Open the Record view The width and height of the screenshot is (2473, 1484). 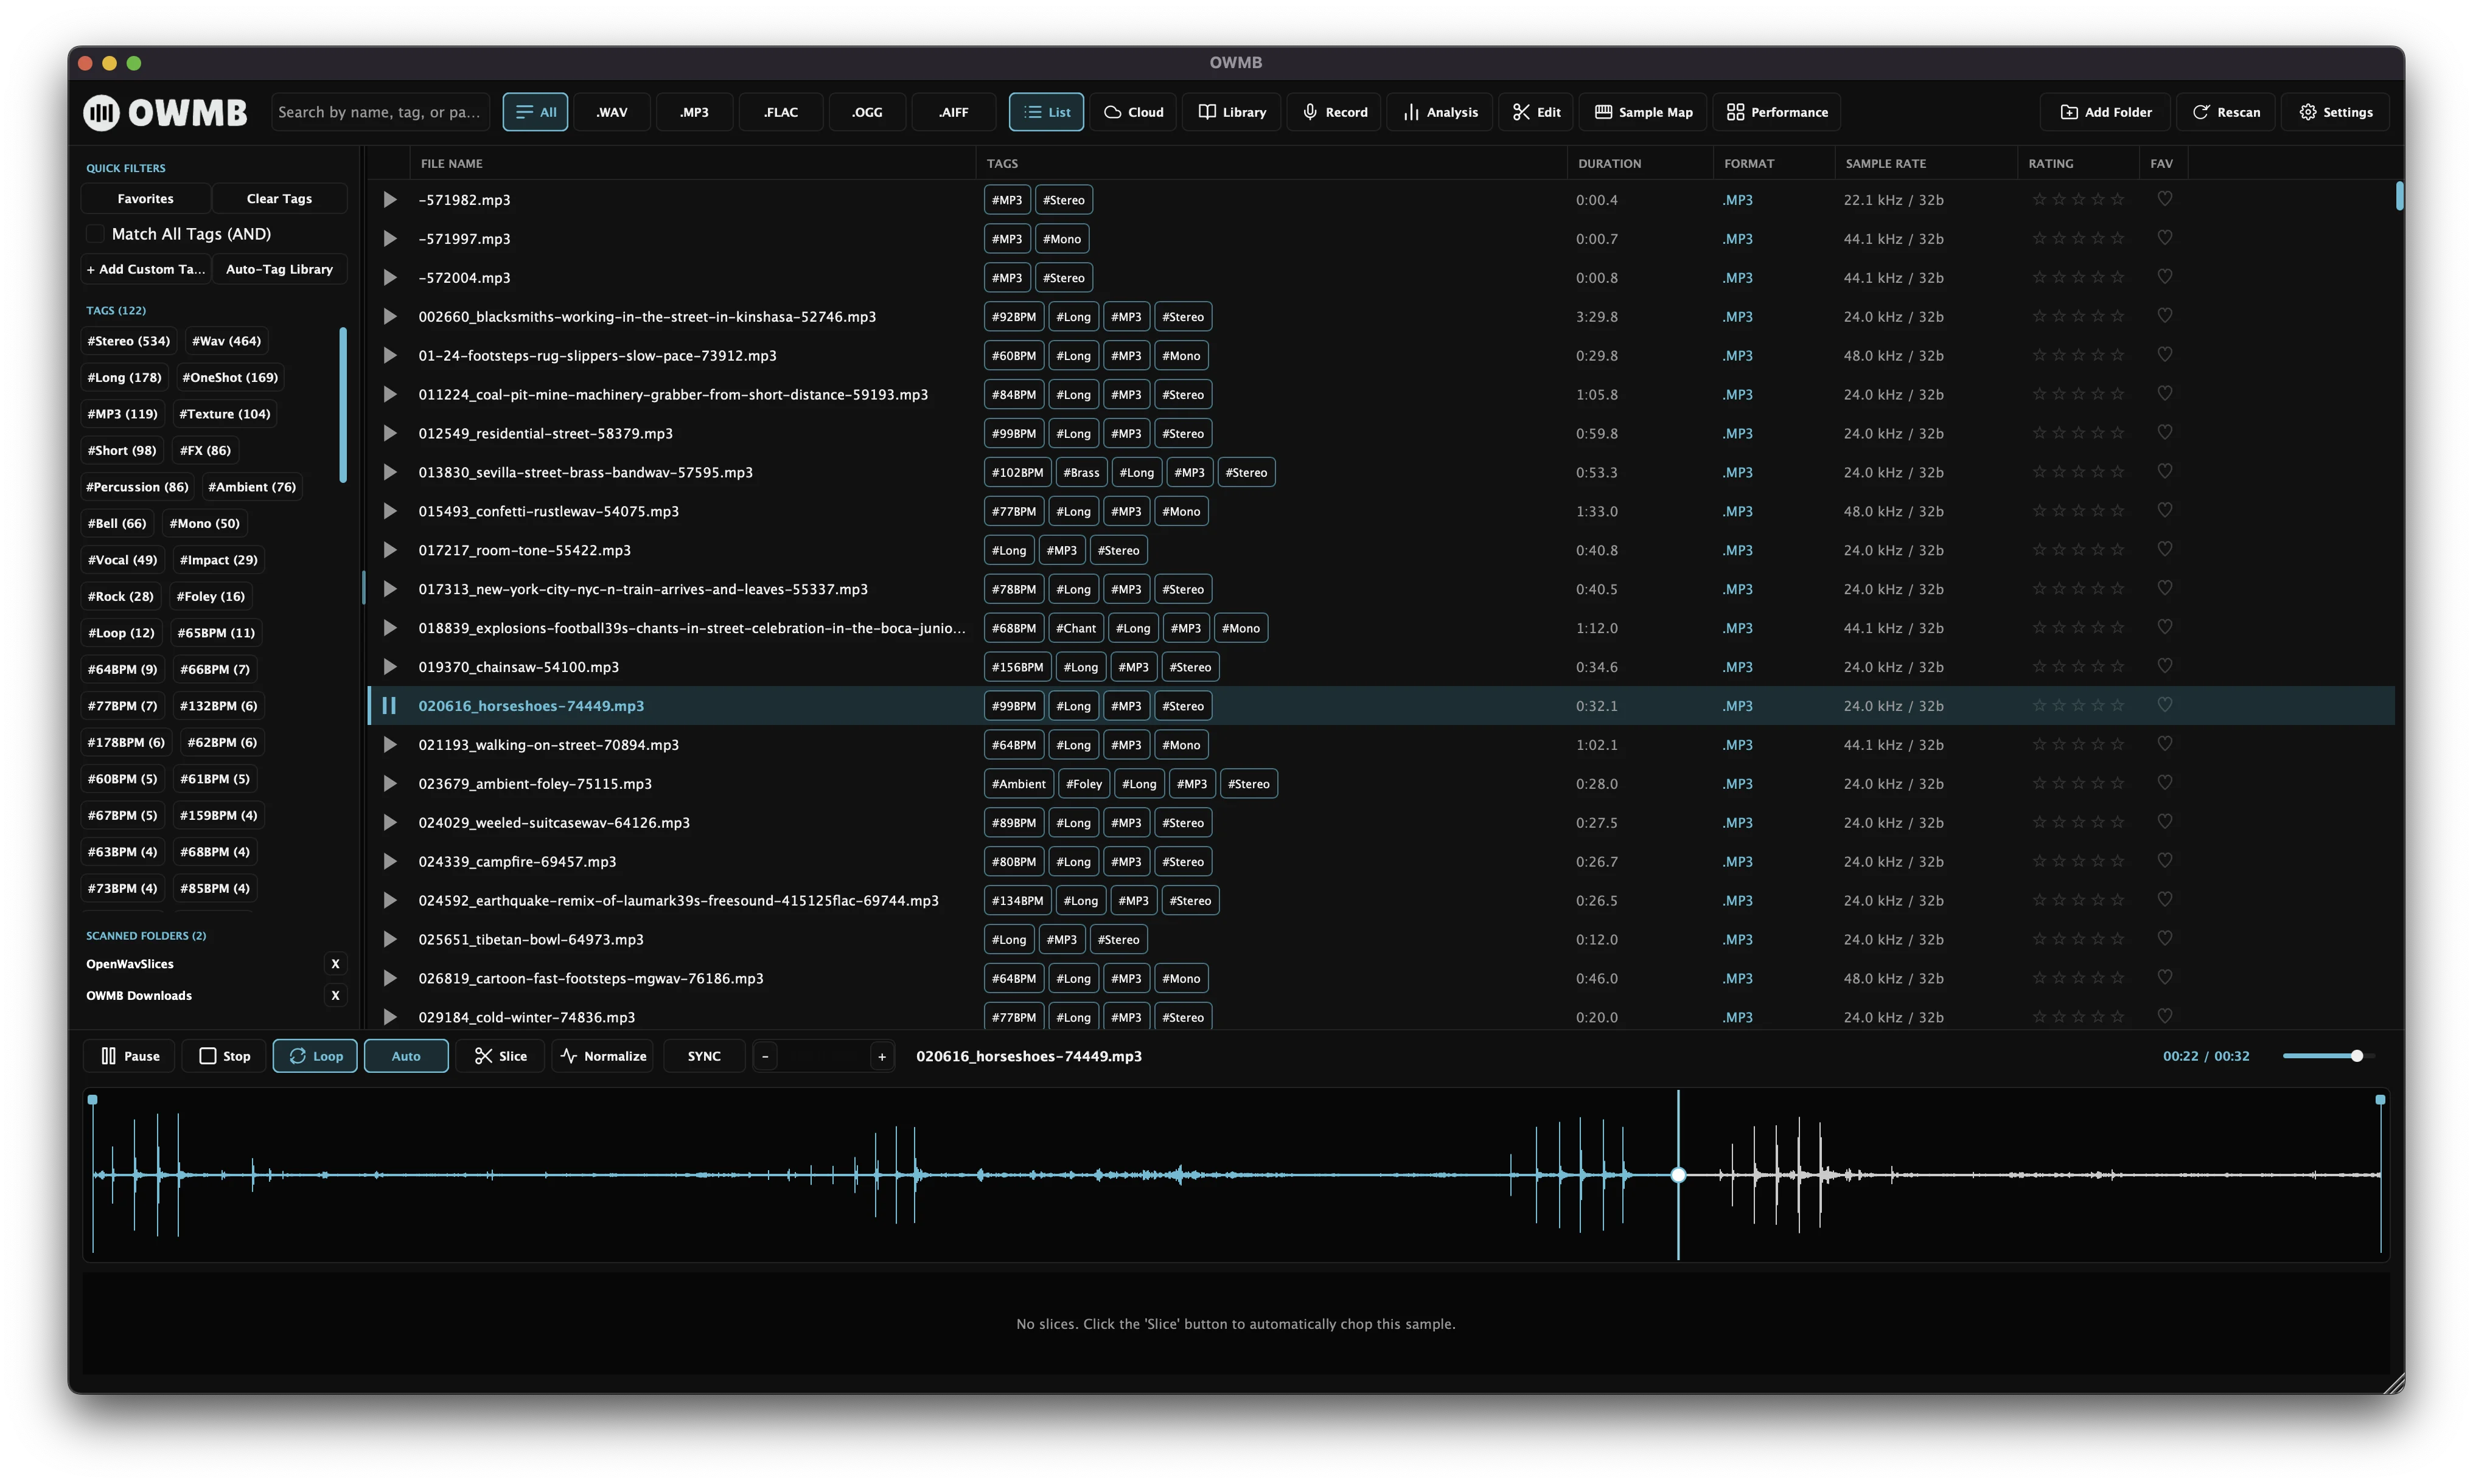pos(1334,112)
